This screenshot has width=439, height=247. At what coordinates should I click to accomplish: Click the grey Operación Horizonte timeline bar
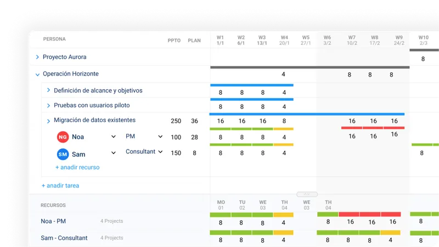[x=310, y=67]
